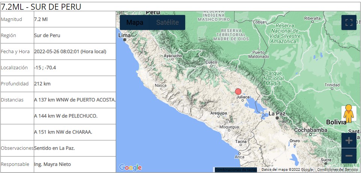Click the Street View pegman icon
This screenshot has width=361, height=173.
pos(349,114)
